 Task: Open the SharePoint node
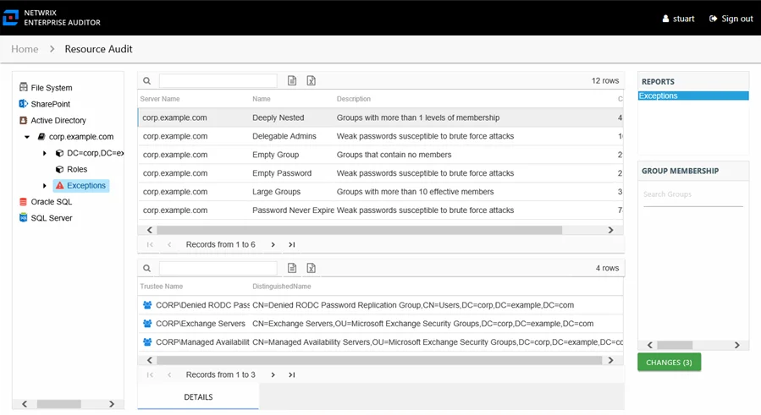tap(51, 104)
